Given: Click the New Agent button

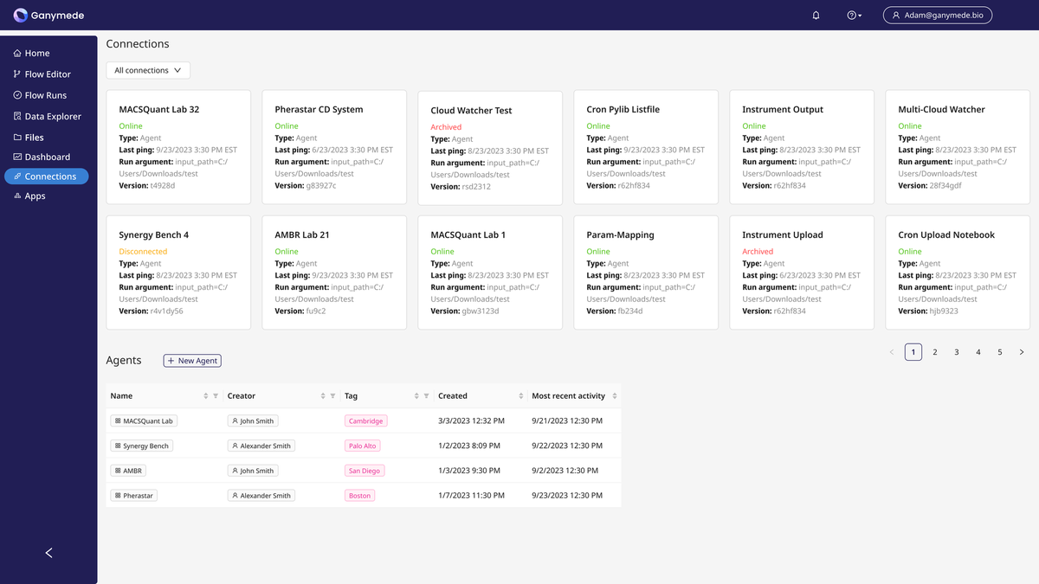Looking at the screenshot, I should coord(191,361).
